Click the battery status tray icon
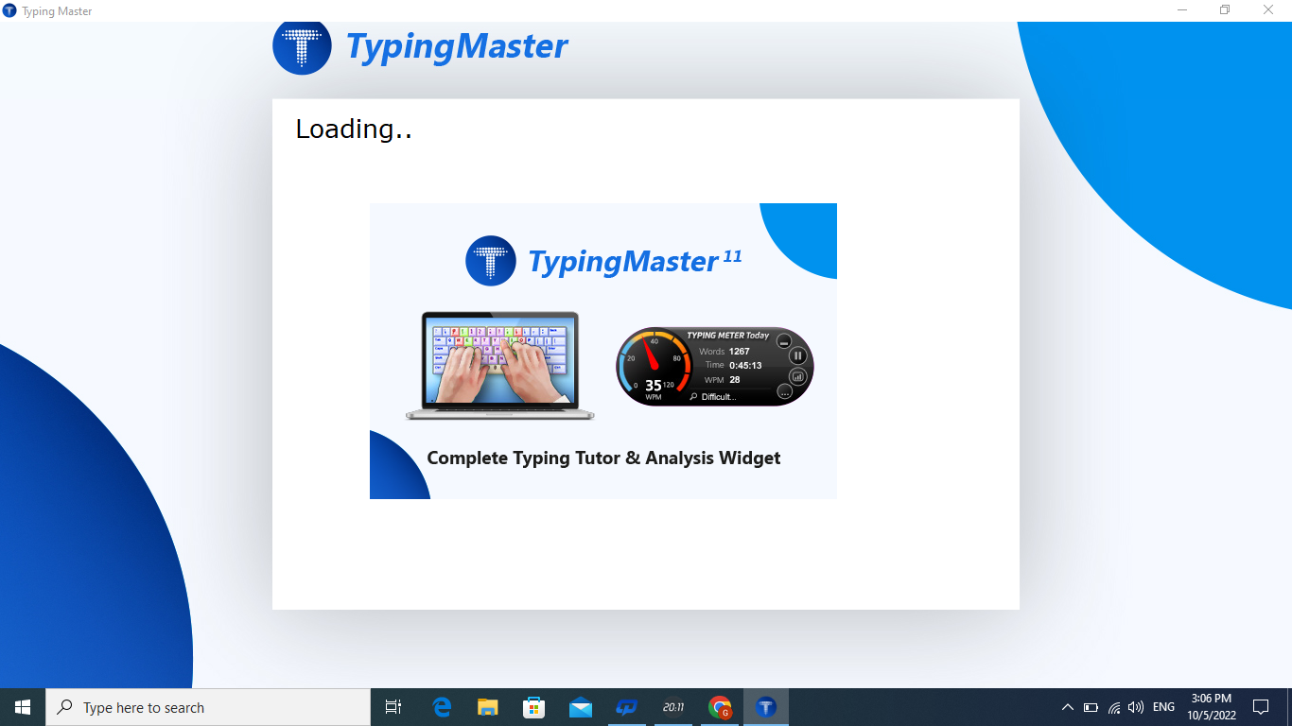The height and width of the screenshot is (726, 1292). 1091,707
